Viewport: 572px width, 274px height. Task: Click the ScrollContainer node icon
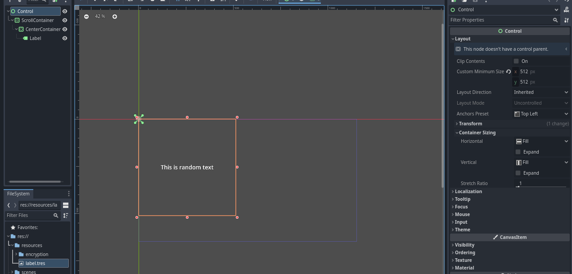click(x=17, y=20)
